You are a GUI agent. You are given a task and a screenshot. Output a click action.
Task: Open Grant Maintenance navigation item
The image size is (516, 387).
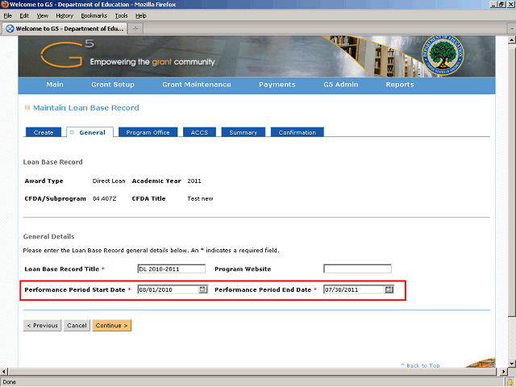197,85
